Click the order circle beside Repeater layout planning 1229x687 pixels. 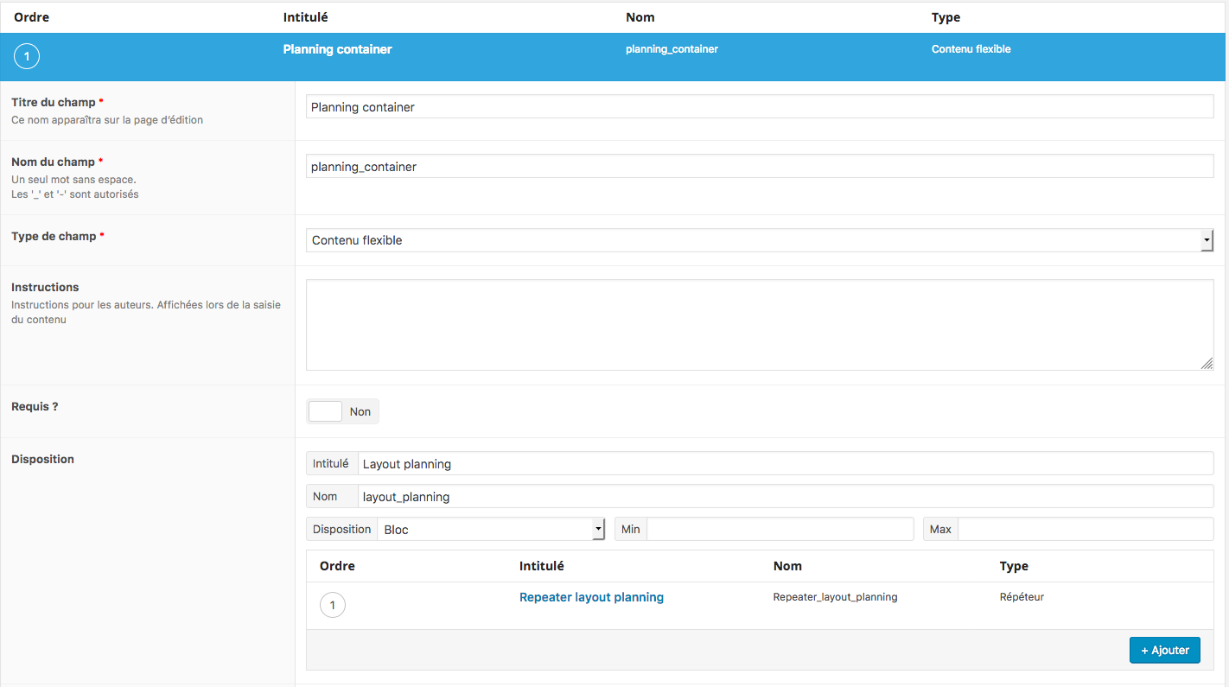(x=333, y=605)
